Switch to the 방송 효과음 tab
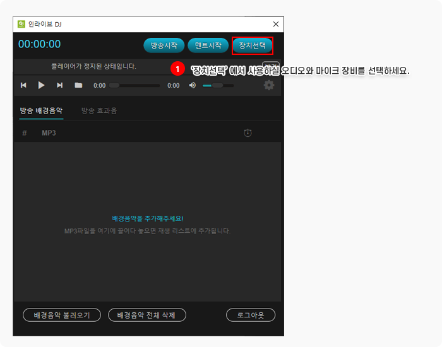This screenshot has width=442, height=347. [99, 110]
